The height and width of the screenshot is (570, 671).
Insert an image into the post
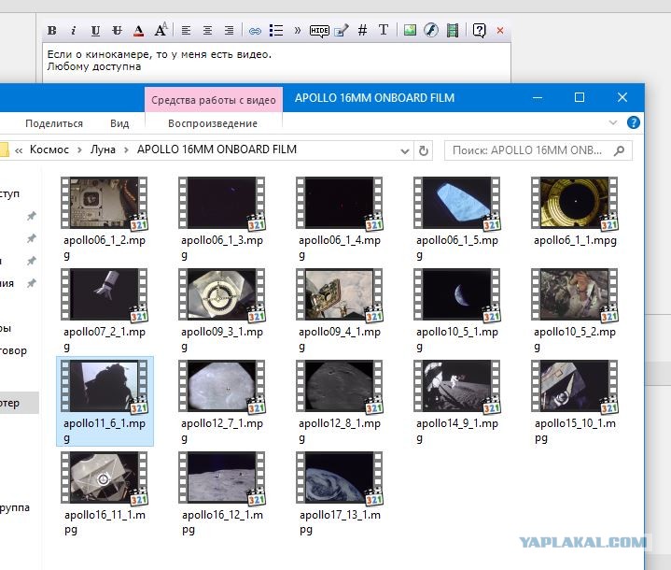click(x=410, y=30)
